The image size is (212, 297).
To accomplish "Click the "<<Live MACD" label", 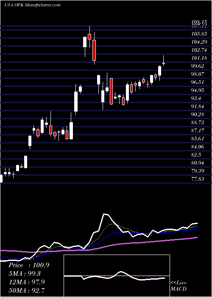I will pos(179,286).
